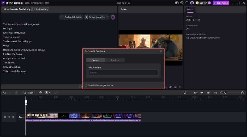Click the Exportieren button
This screenshot has width=247, height=137.
pyautogui.click(x=221, y=3)
